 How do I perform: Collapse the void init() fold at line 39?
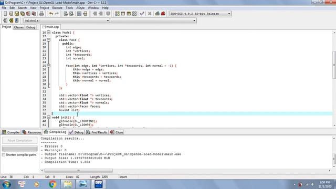click(x=49, y=118)
